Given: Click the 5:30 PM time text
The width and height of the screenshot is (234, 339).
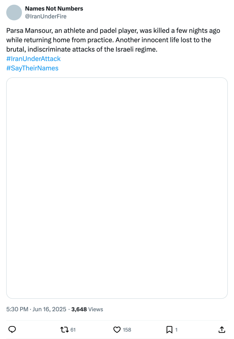Looking at the screenshot, I should click(17, 309).
